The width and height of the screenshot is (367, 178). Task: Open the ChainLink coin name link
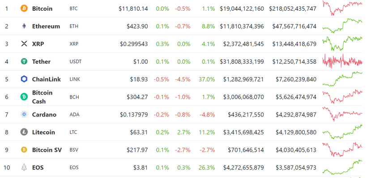coord(47,79)
